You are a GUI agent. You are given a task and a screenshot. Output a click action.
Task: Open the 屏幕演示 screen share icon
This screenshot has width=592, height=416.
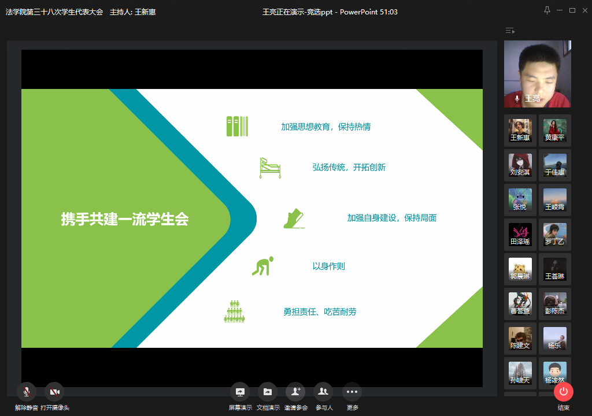(240, 392)
